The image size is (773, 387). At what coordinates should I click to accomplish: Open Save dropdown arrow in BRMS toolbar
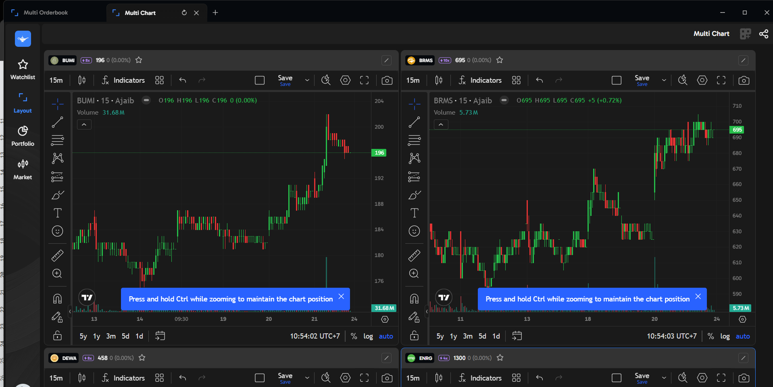click(664, 80)
